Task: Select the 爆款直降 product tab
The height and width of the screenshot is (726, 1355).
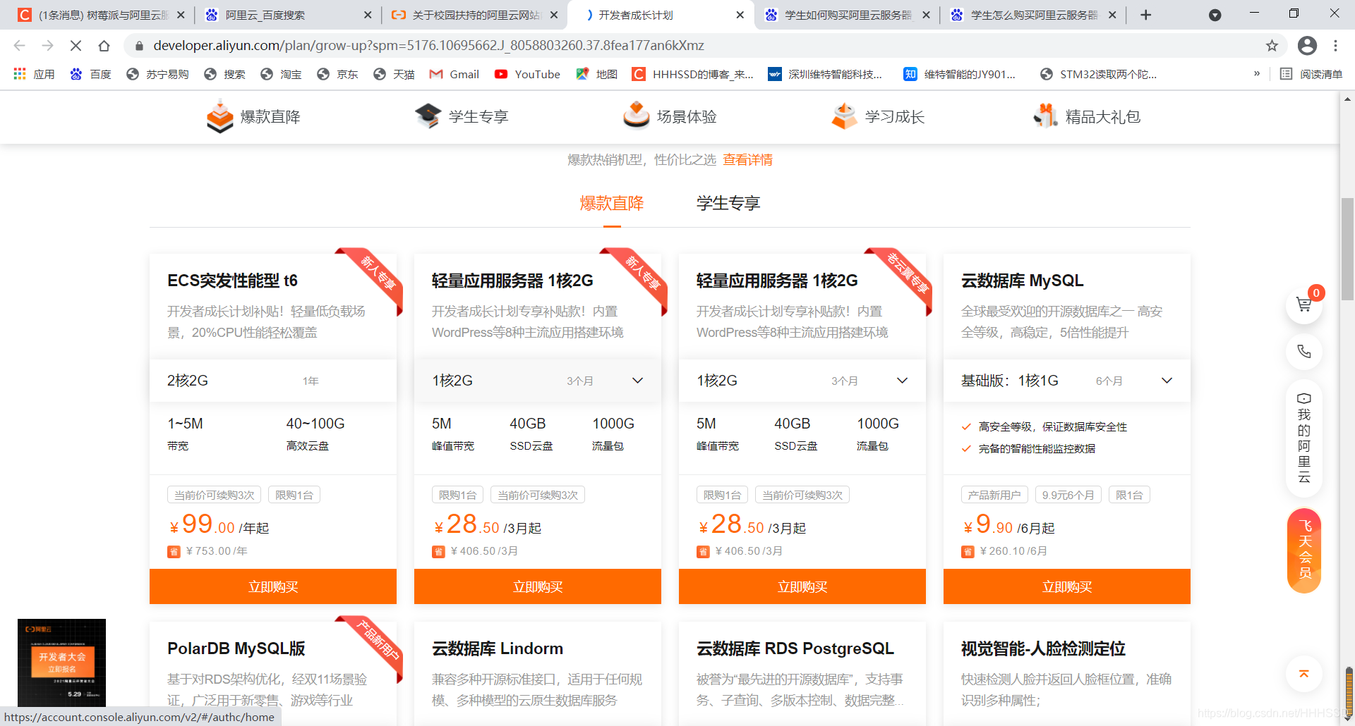Action: (612, 204)
